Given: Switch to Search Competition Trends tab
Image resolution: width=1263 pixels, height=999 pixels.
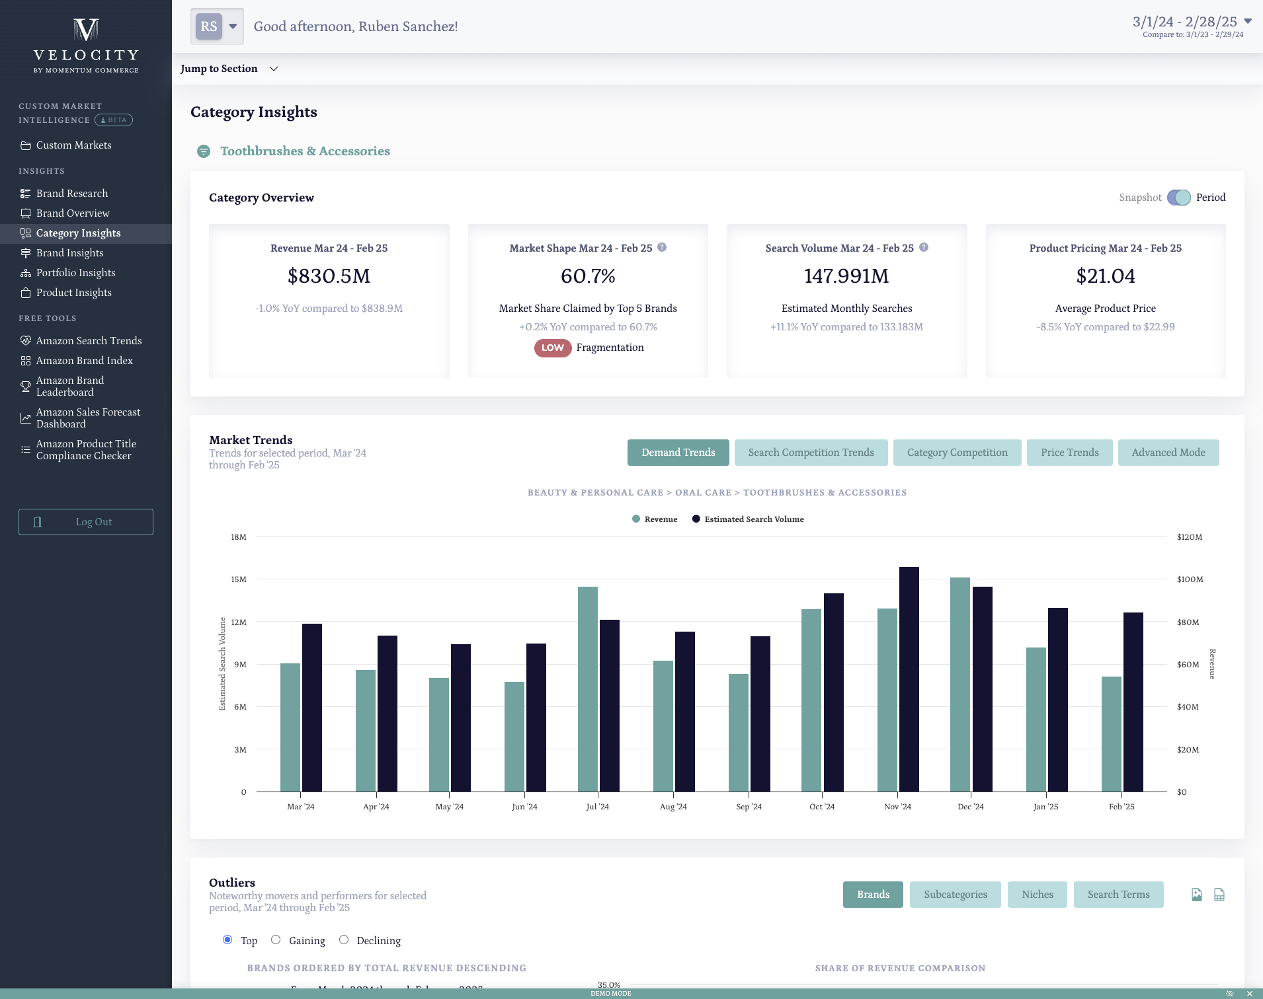Looking at the screenshot, I should click(811, 453).
